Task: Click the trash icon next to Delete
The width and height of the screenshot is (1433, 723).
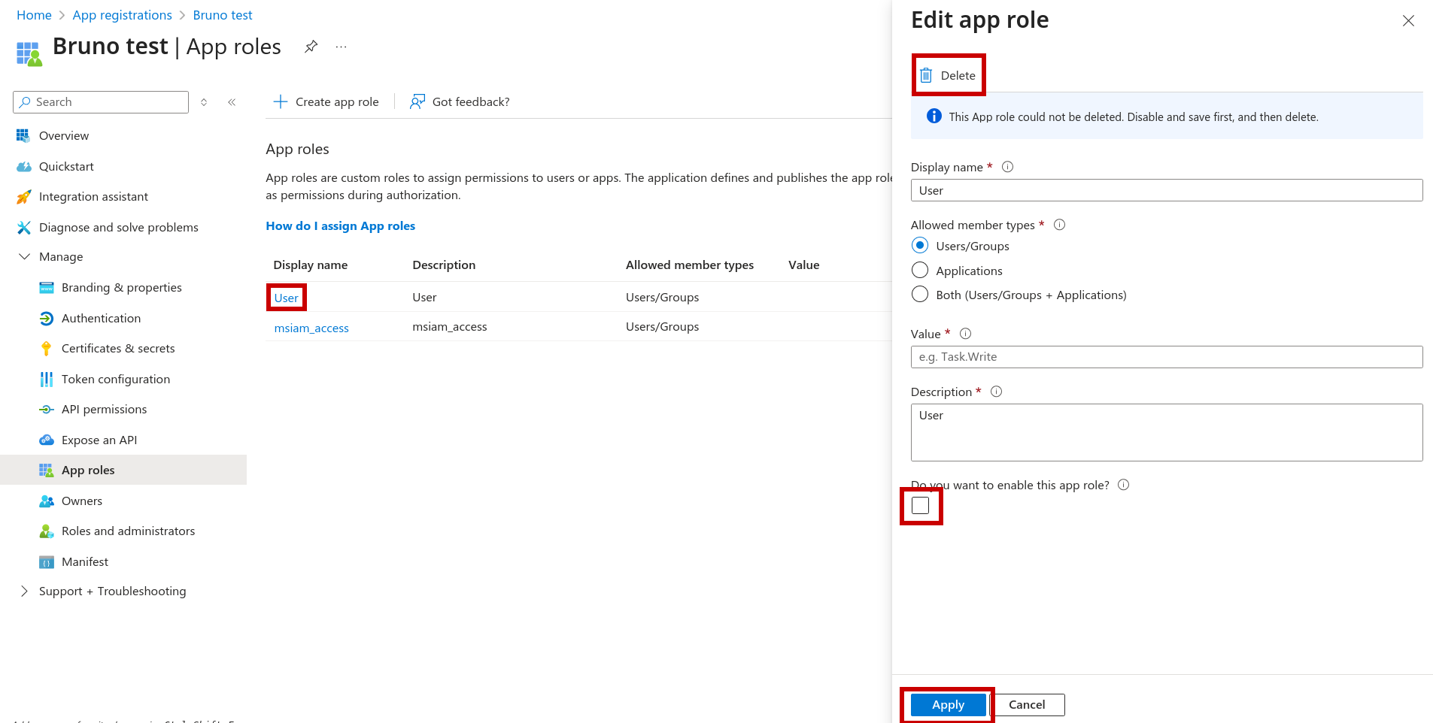Action: point(926,75)
